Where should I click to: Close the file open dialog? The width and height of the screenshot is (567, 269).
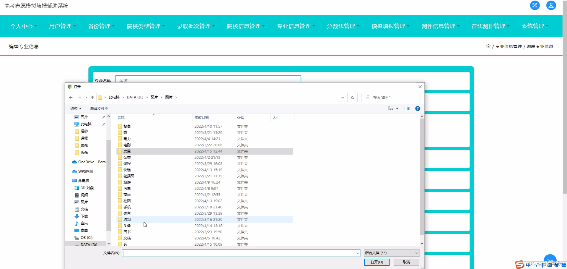(420, 87)
